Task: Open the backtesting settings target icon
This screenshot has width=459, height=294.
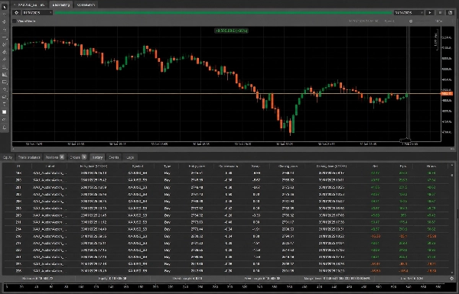Action: click(16, 12)
